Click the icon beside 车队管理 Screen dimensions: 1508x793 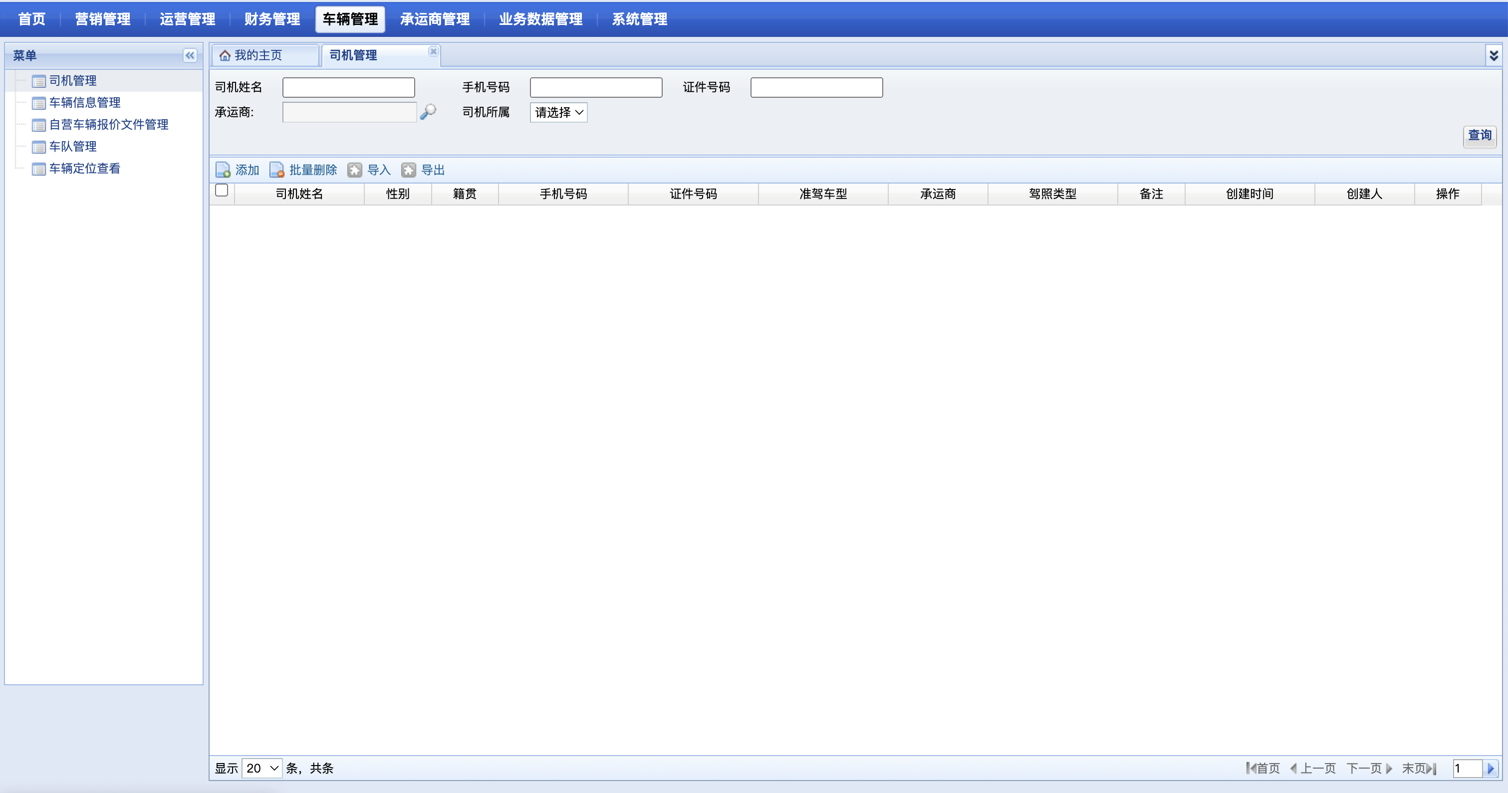[x=38, y=147]
